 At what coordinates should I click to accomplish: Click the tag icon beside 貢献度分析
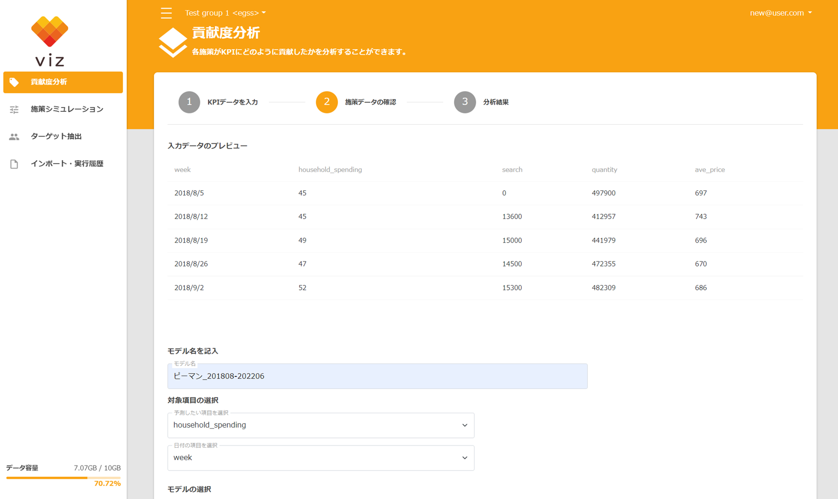pyautogui.click(x=14, y=82)
